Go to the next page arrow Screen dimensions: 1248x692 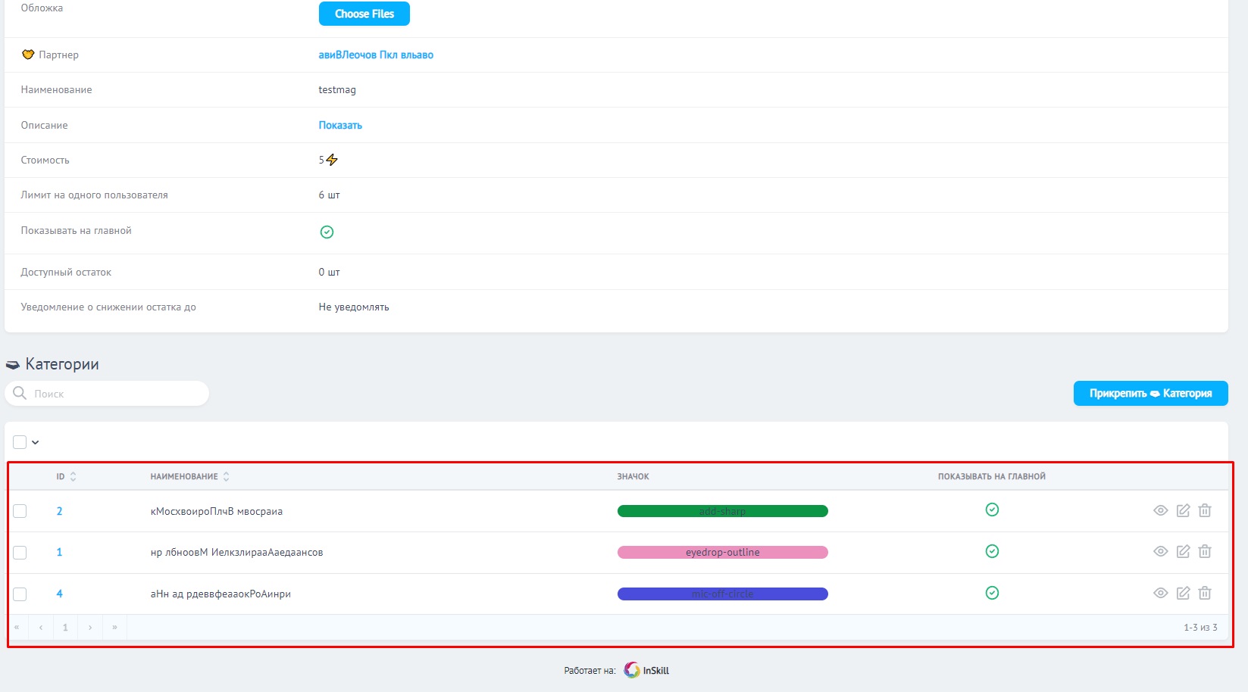click(90, 627)
